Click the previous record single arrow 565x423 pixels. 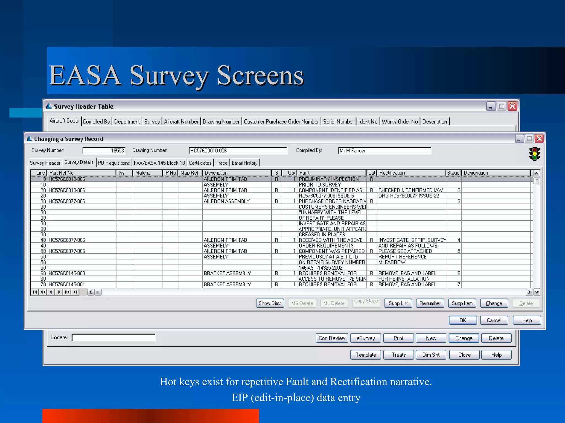point(51,292)
